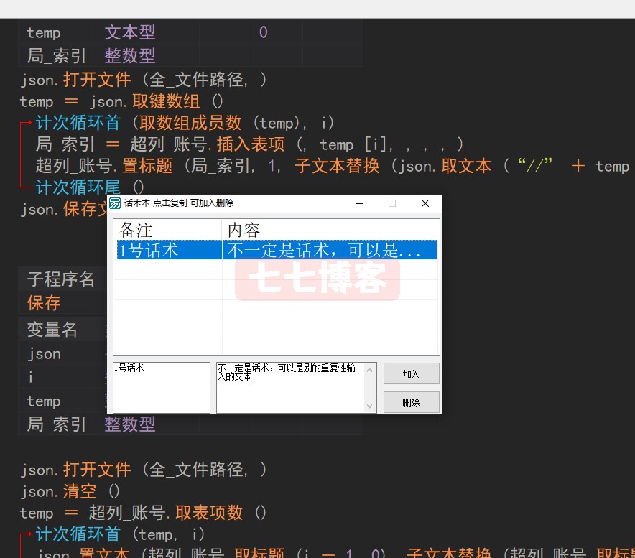This screenshot has height=558, width=635.
Task: Click the greyed-out maximize button of 话术本
Action: click(x=392, y=203)
